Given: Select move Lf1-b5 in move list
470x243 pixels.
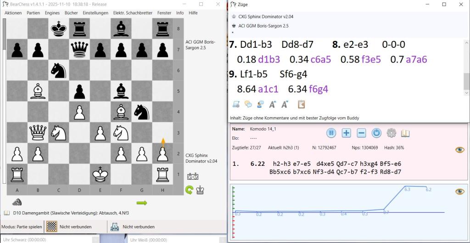Looking at the screenshot, I should click(254, 74).
